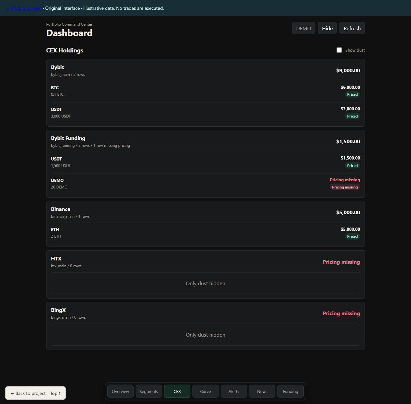411x404 pixels.
Task: Click the Dashboard page title
Action: click(69, 33)
